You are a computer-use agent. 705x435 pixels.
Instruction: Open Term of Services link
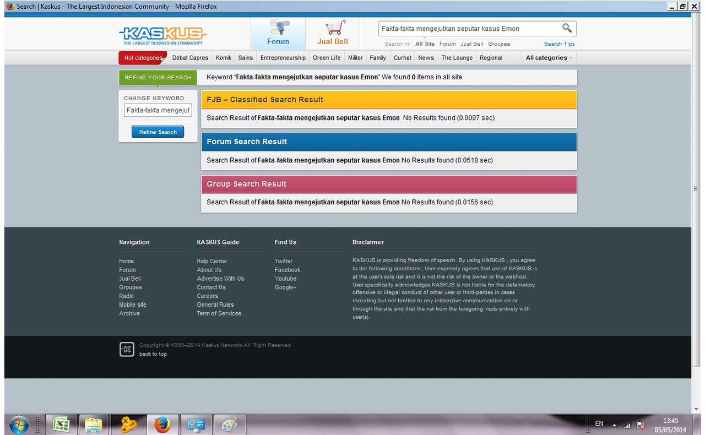(219, 313)
